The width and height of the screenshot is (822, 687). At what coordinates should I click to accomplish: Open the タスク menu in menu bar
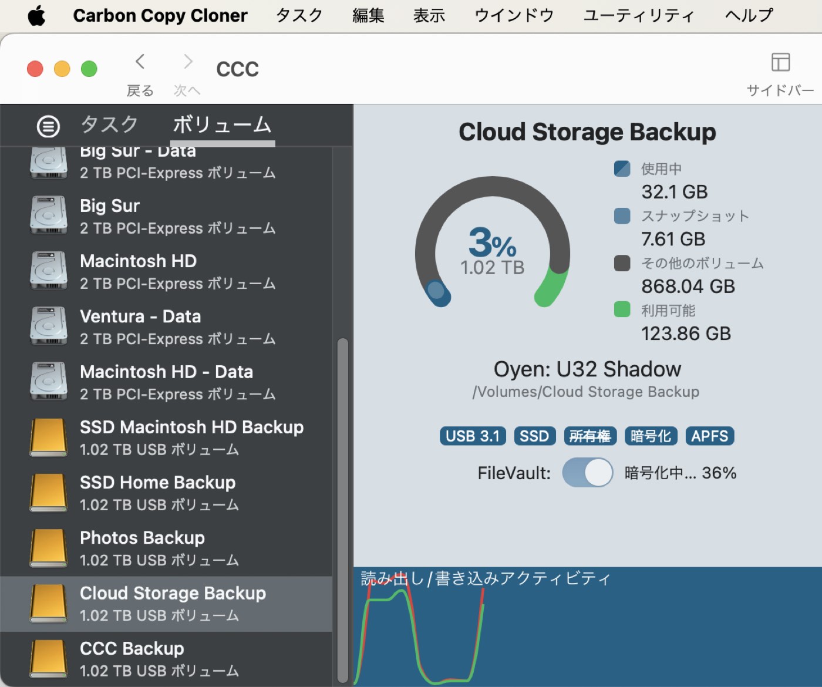tap(299, 16)
